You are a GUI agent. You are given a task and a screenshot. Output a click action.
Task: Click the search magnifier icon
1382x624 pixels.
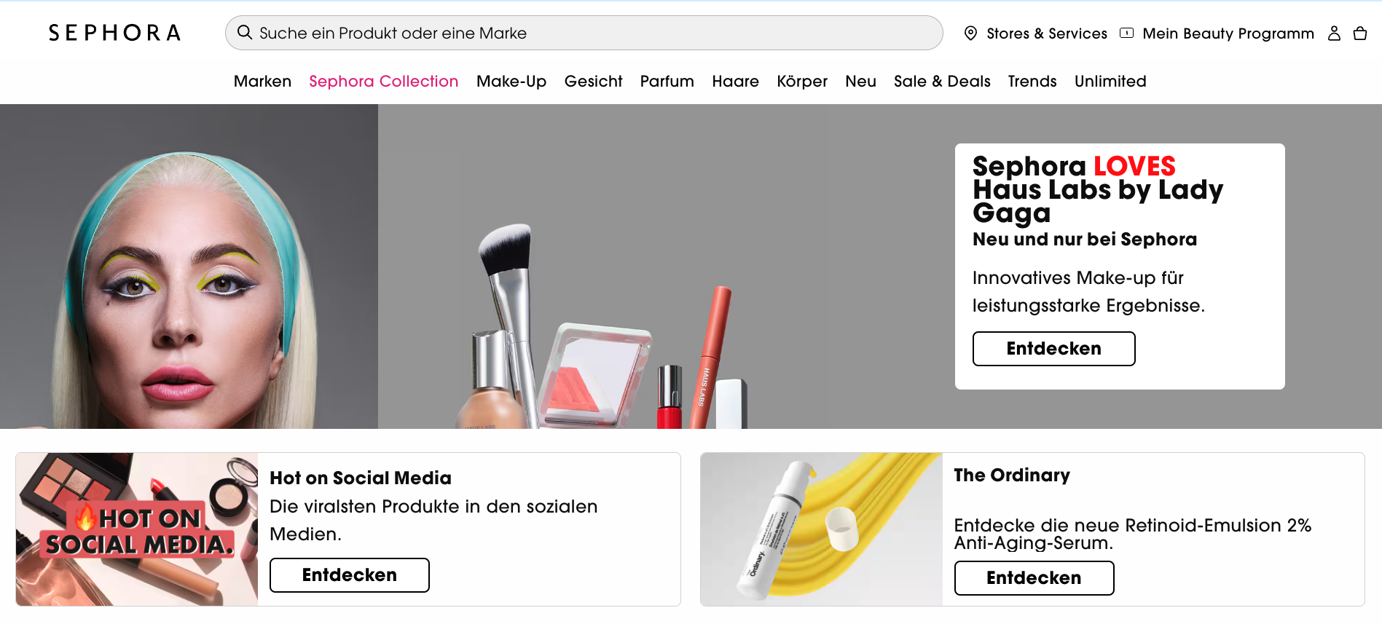coord(245,32)
